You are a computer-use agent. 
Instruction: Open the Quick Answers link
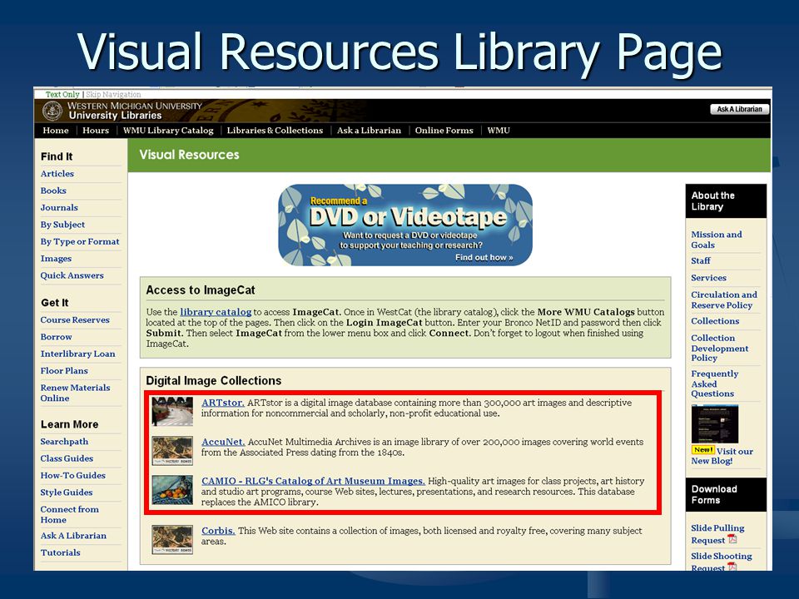pos(72,275)
